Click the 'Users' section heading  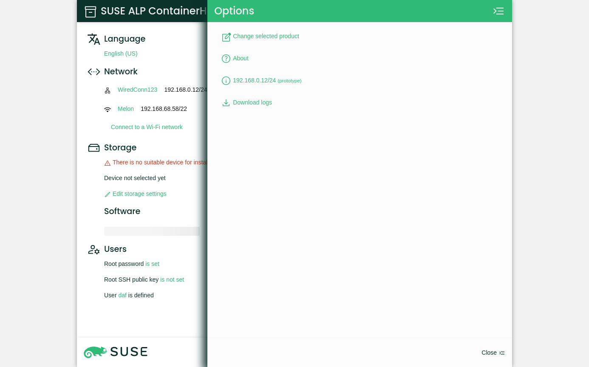pyautogui.click(x=115, y=249)
